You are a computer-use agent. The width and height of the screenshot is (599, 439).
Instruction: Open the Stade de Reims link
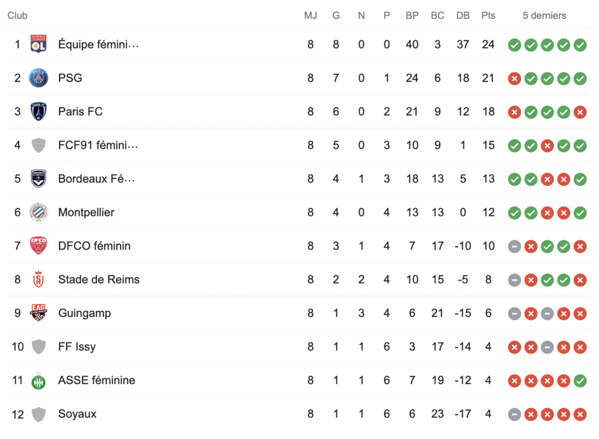[x=99, y=279]
